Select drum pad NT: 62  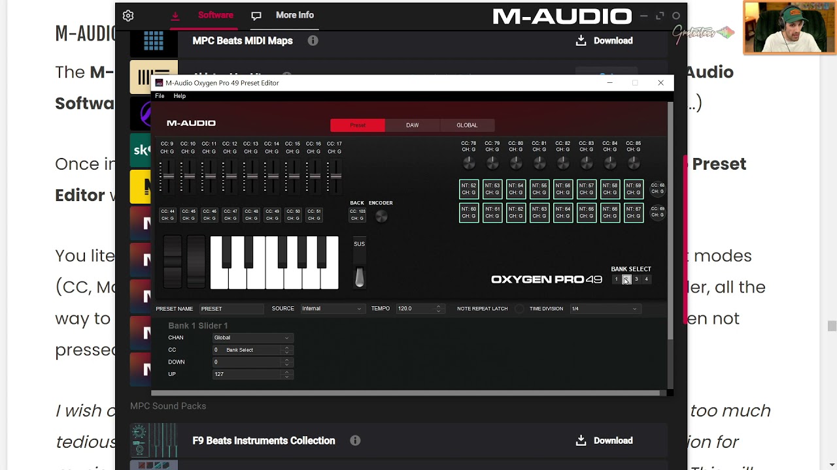pyautogui.click(x=516, y=213)
